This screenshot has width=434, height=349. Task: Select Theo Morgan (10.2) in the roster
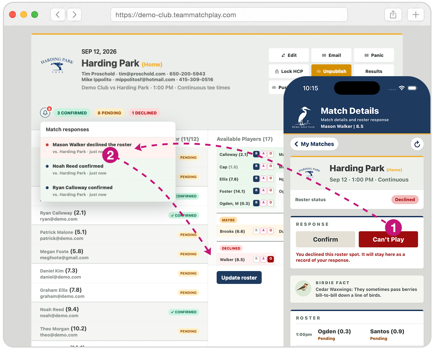point(120,331)
